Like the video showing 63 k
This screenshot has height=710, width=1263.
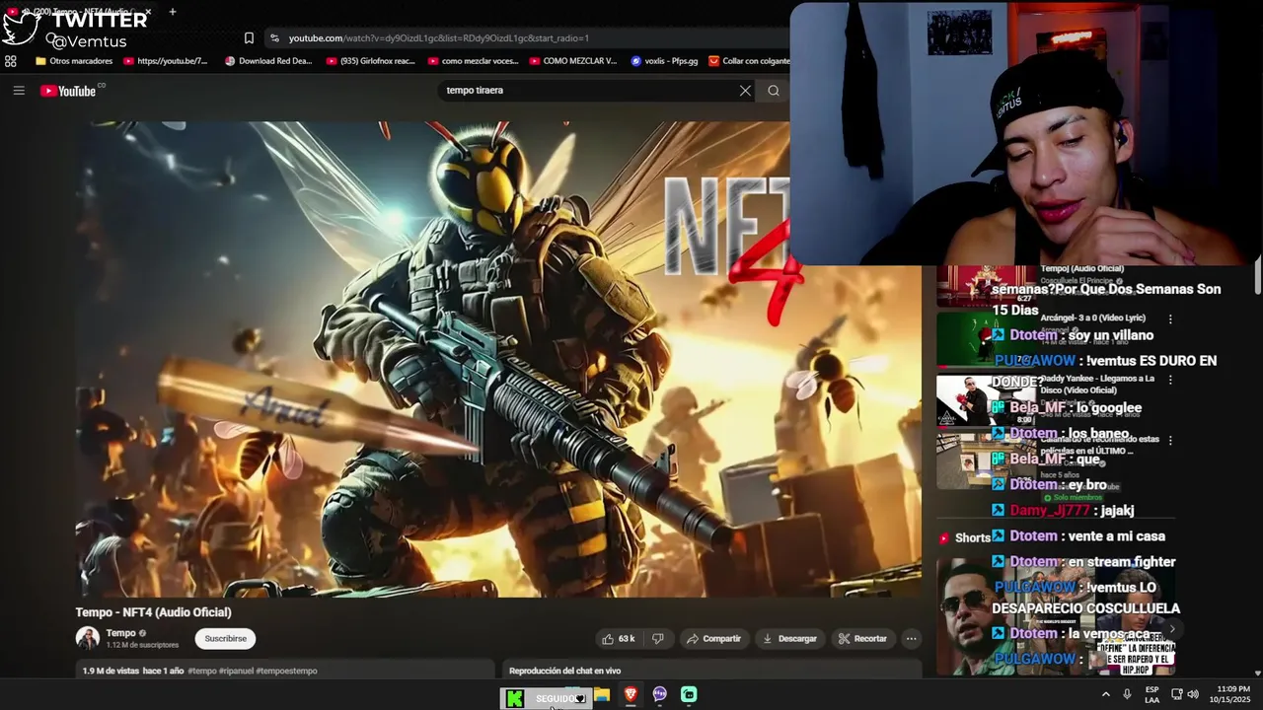(618, 639)
